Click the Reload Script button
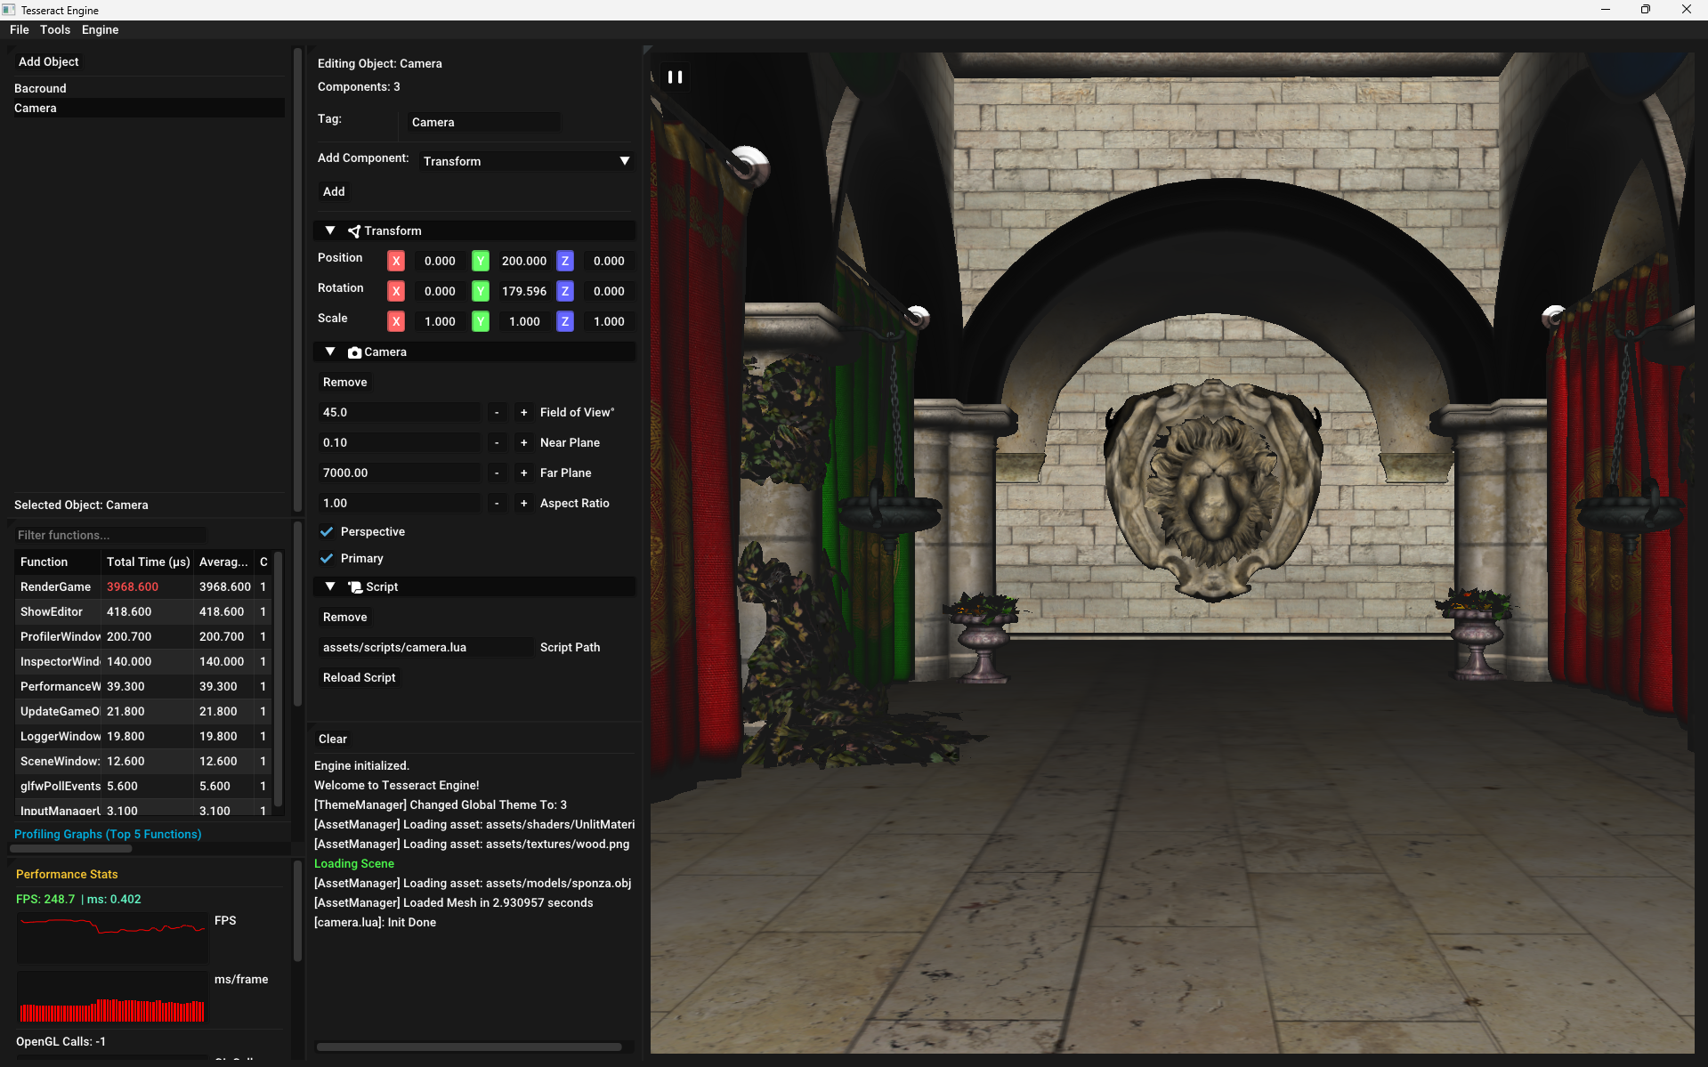The image size is (1708, 1067). [359, 677]
